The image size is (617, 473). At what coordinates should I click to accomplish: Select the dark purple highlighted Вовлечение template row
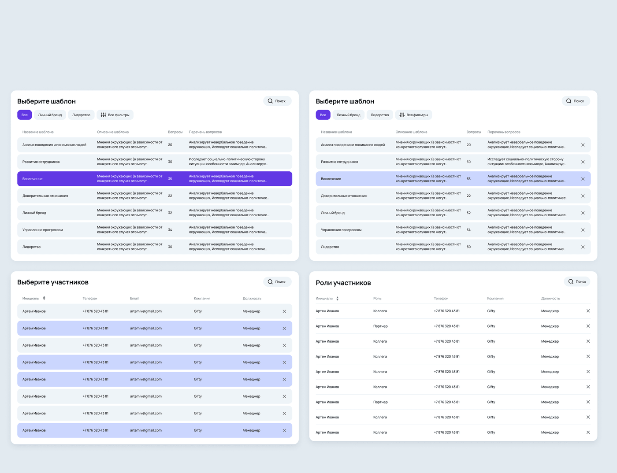click(x=155, y=179)
